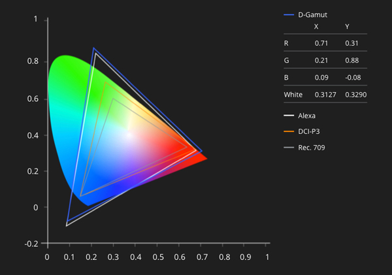This screenshot has height=275, width=392.
Task: Click the Y column header in table
Action: point(347,27)
